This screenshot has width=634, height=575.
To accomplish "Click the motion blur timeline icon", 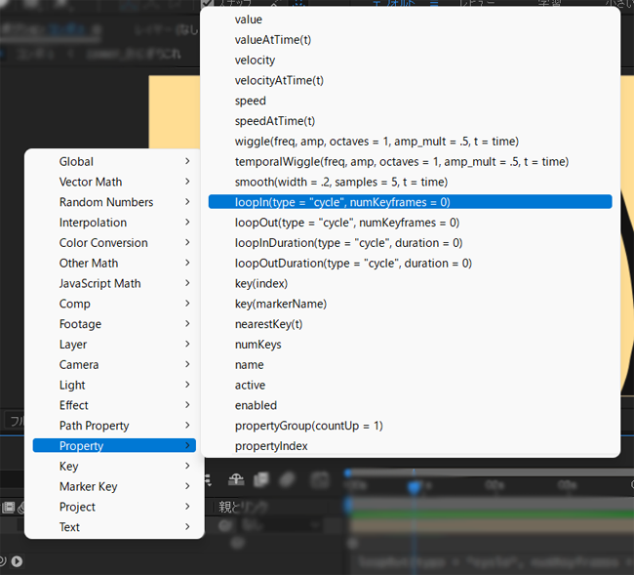I will pyautogui.click(x=289, y=479).
